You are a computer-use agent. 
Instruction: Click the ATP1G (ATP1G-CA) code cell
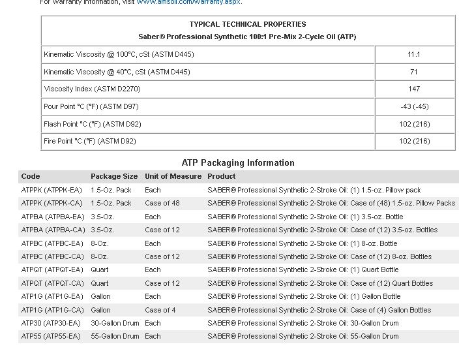coord(52,310)
